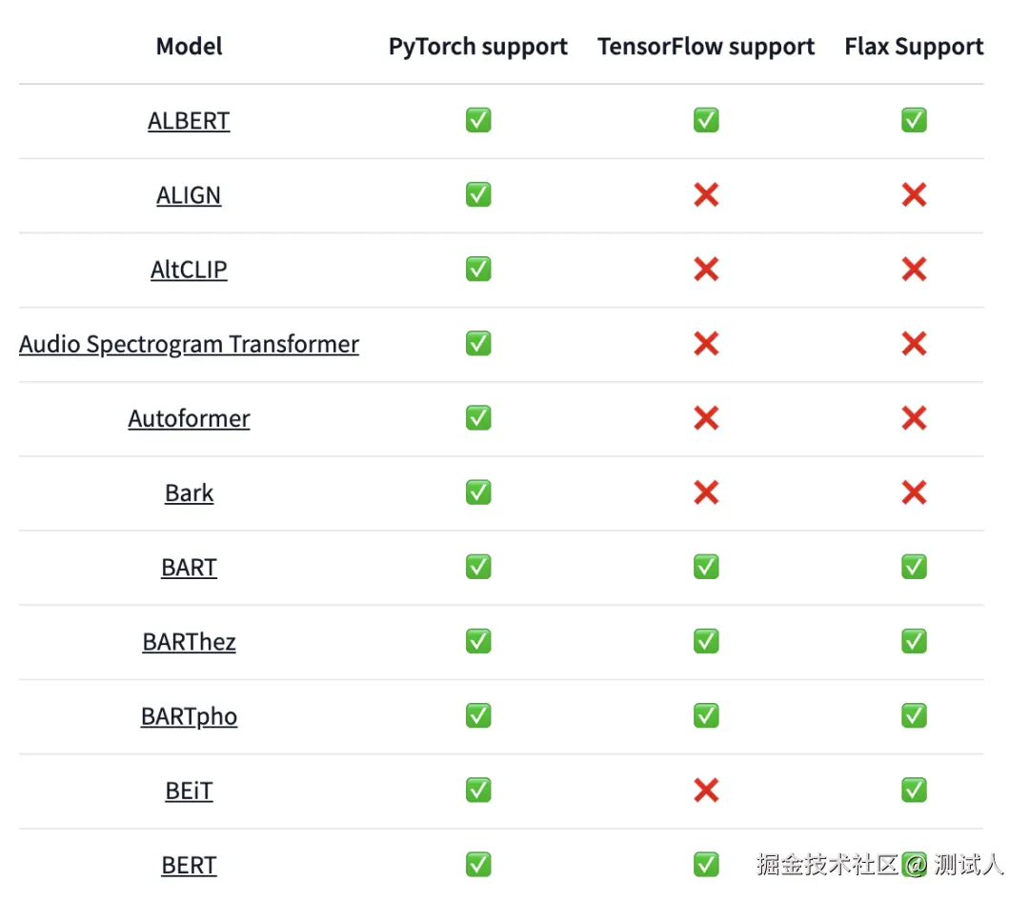Click AltCLIP's Flax support red cross

pos(914,270)
